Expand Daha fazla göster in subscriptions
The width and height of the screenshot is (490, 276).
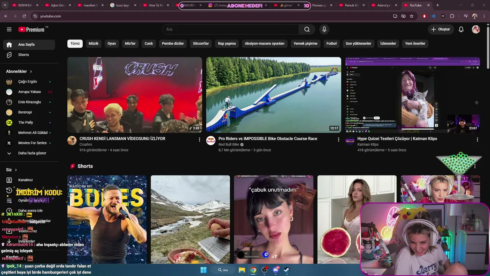click(29, 153)
